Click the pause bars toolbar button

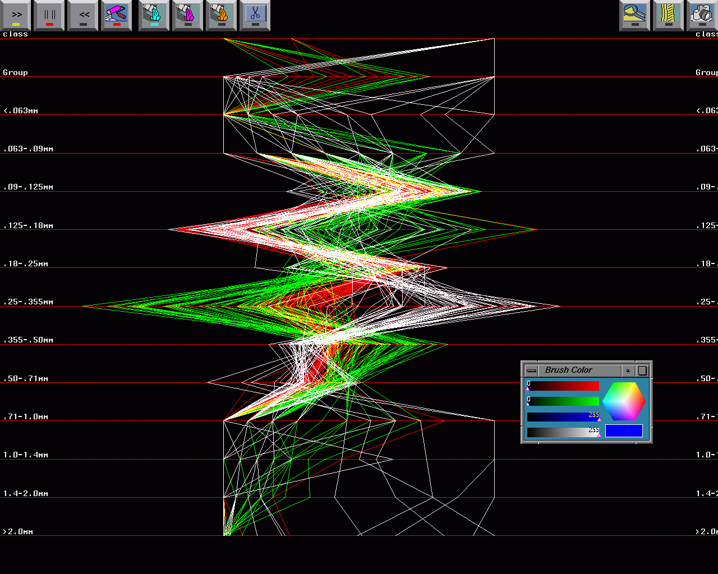point(49,15)
